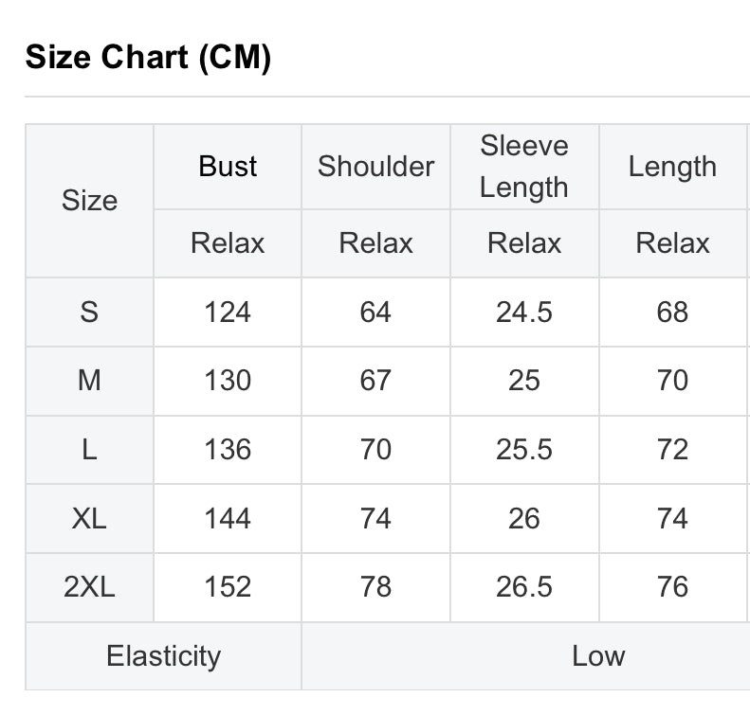Viewport: 750px width, 715px height.
Task: Click bust value 152 for size 2XL
Action: [x=228, y=587]
